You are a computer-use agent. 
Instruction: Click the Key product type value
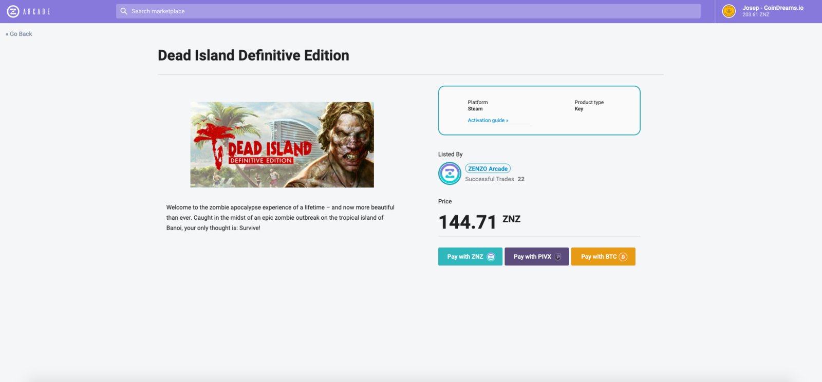(579, 109)
